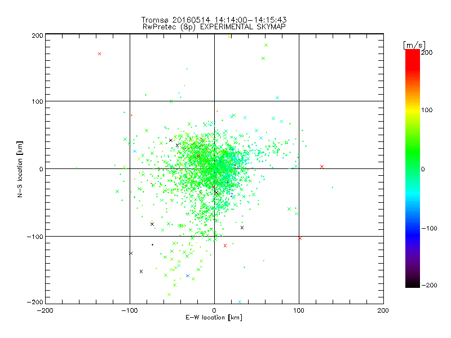Viewport: 451px width, 338px height.
Task: Pick the red region of the colorbar
Action: 413,60
